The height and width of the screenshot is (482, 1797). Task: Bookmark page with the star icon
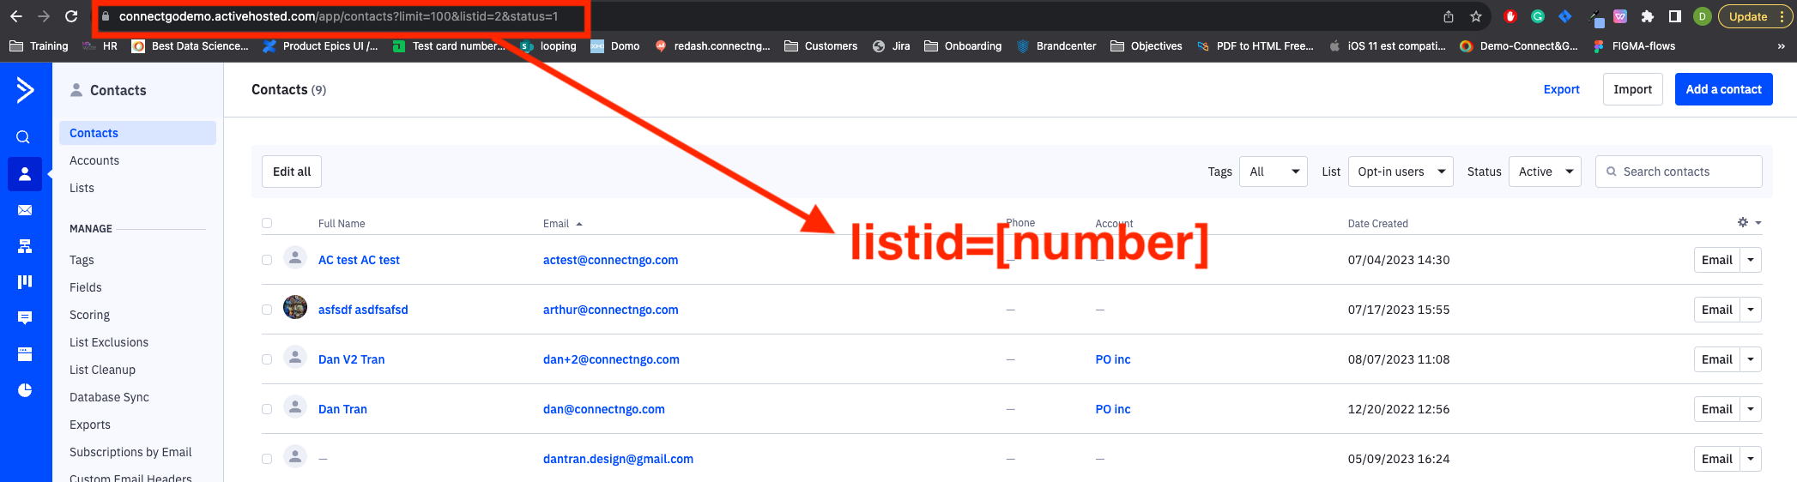[1476, 16]
